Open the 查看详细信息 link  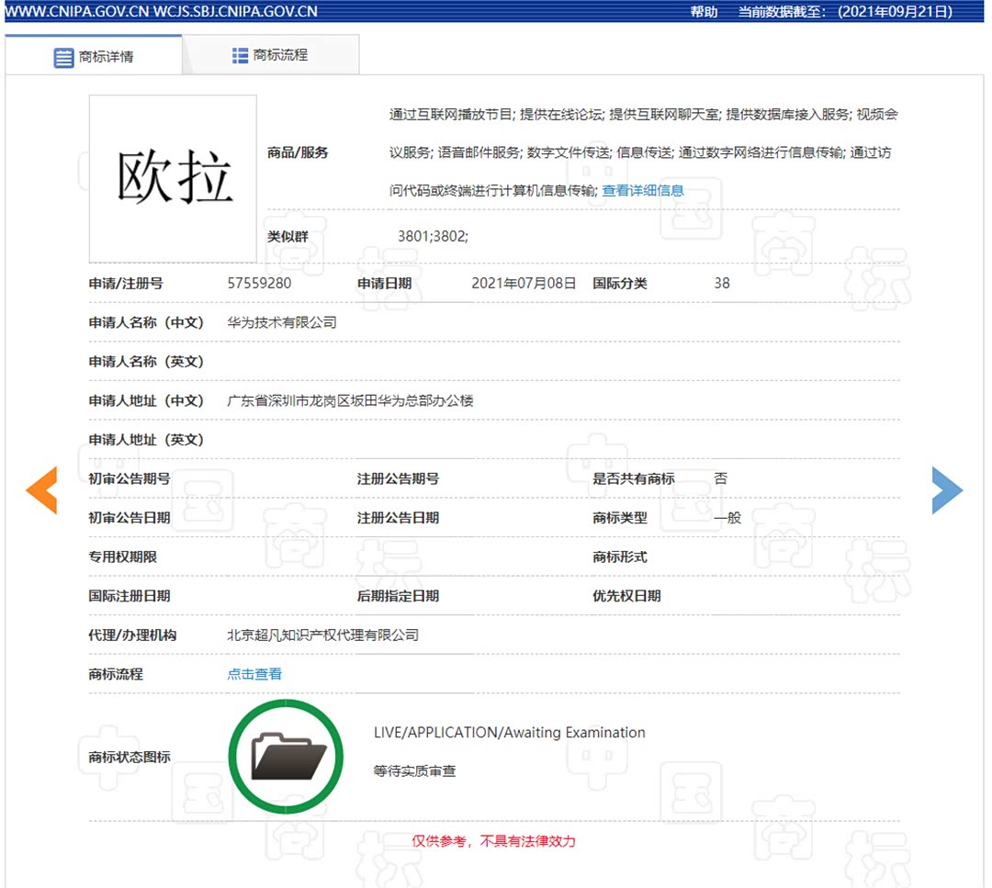click(x=643, y=190)
